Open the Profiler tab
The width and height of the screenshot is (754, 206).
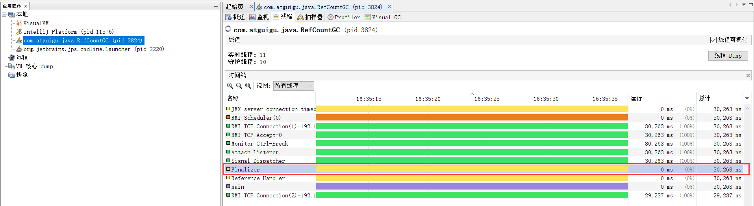pyautogui.click(x=344, y=17)
